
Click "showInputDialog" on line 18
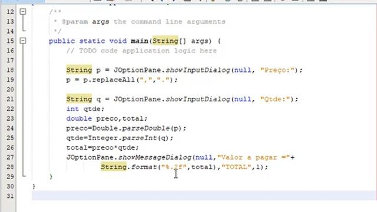click(x=198, y=70)
